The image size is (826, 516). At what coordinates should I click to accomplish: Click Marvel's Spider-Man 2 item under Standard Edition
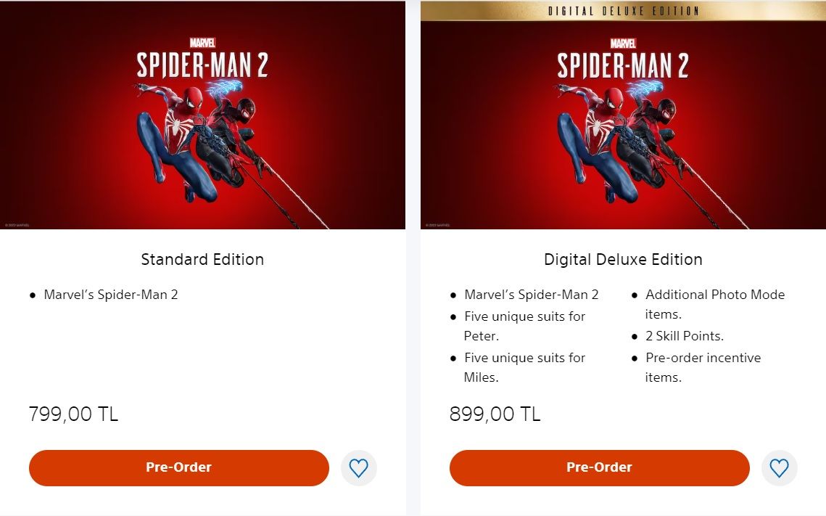tap(111, 295)
